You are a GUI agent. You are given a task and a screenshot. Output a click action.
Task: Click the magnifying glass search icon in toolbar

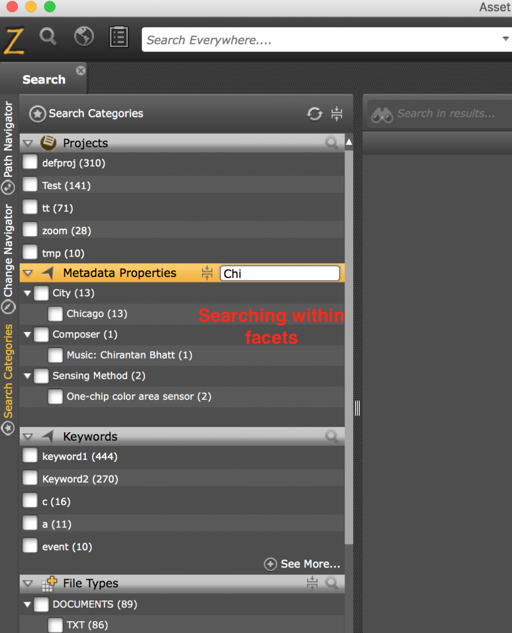(x=48, y=37)
